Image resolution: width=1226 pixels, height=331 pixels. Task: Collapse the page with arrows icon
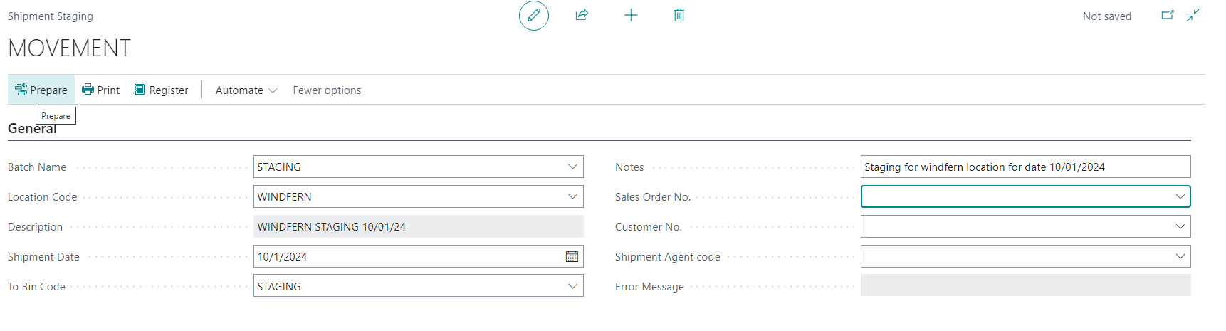(x=1193, y=15)
